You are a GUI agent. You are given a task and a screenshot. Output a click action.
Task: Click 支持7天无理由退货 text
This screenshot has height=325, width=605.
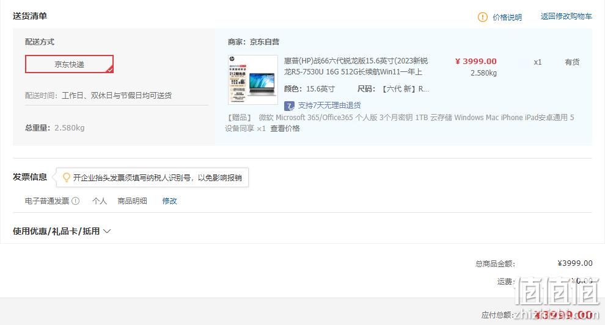(x=329, y=105)
